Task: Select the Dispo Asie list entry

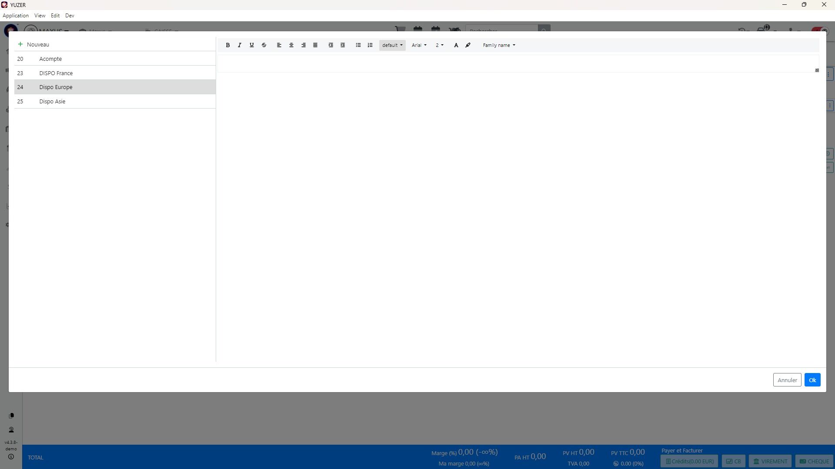Action: point(52,102)
